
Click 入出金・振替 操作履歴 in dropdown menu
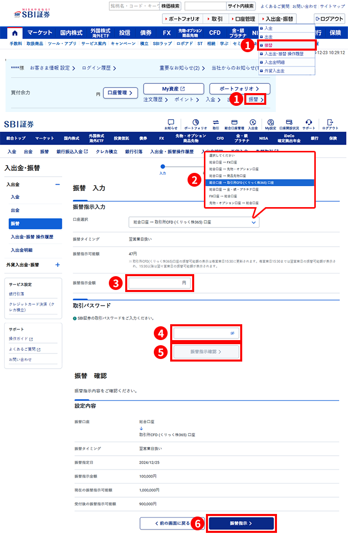(287, 54)
